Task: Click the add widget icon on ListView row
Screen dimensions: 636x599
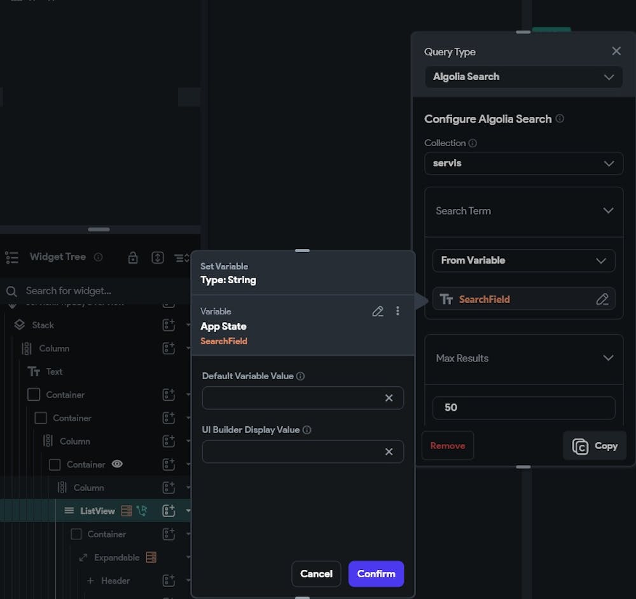Action: [169, 511]
